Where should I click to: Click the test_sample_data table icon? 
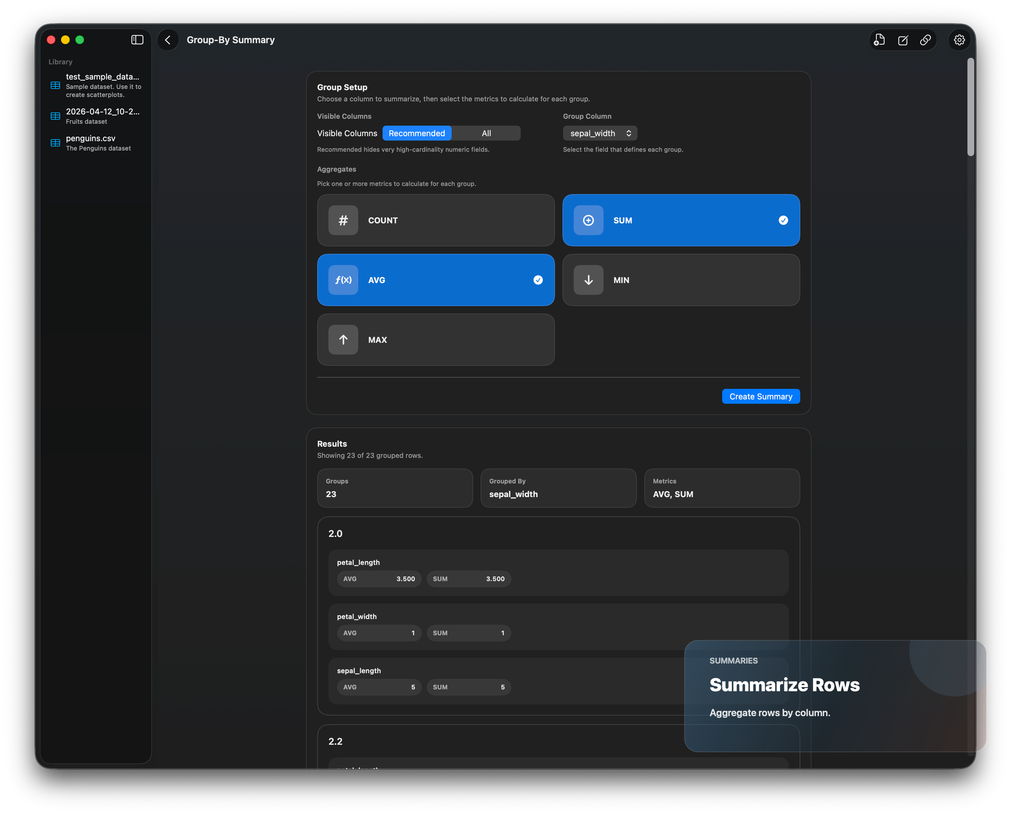(x=56, y=85)
